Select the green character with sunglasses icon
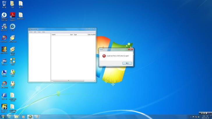Viewport: 212px width, 119px height. coord(13,73)
